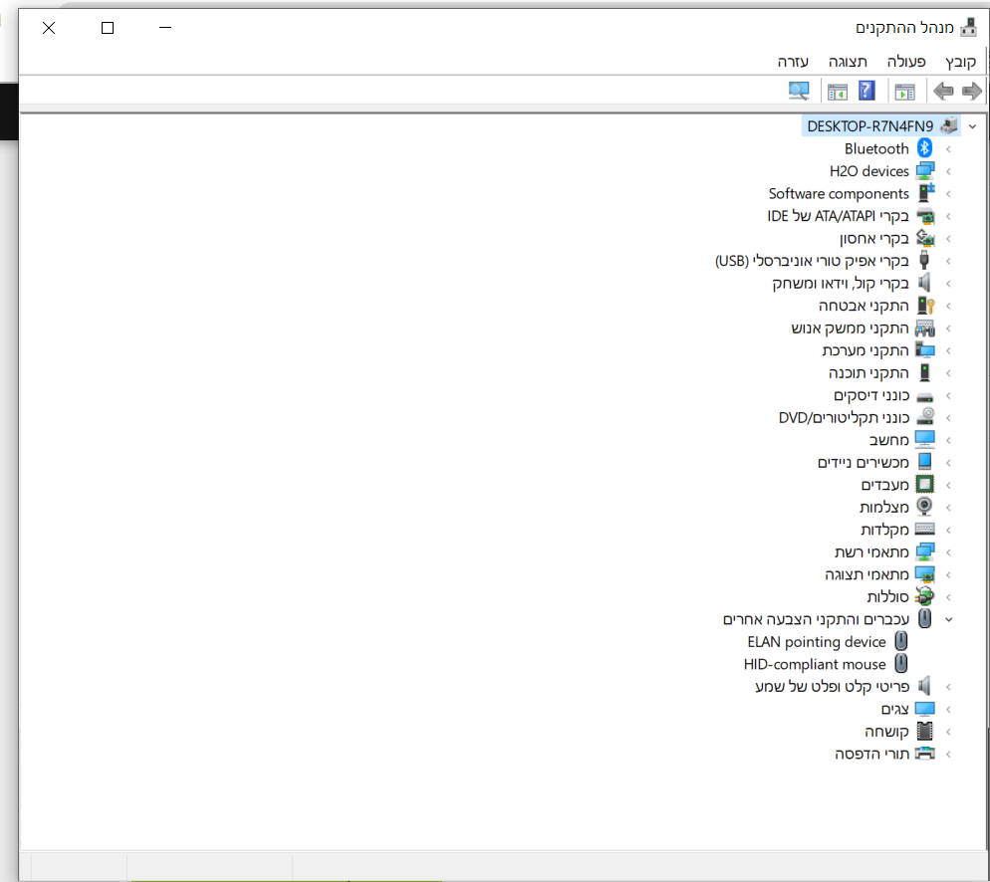Expand the portable devices category (מכשירים ניידים)
The image size is (990, 882).
pos(948,463)
